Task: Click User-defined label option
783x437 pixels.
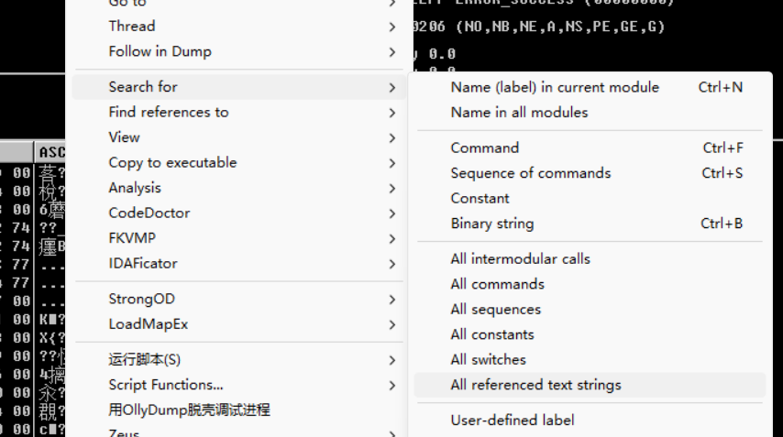Action: pyautogui.click(x=512, y=421)
